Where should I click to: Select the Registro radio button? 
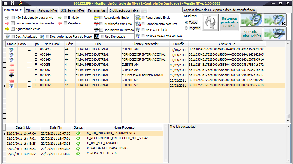186,28
